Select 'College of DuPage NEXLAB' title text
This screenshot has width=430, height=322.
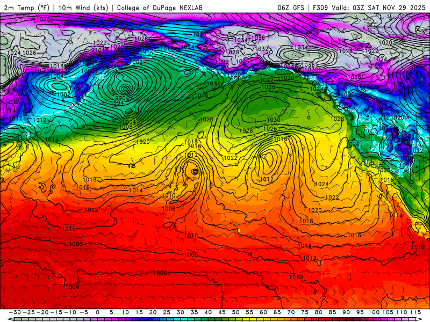pyautogui.click(x=160, y=8)
